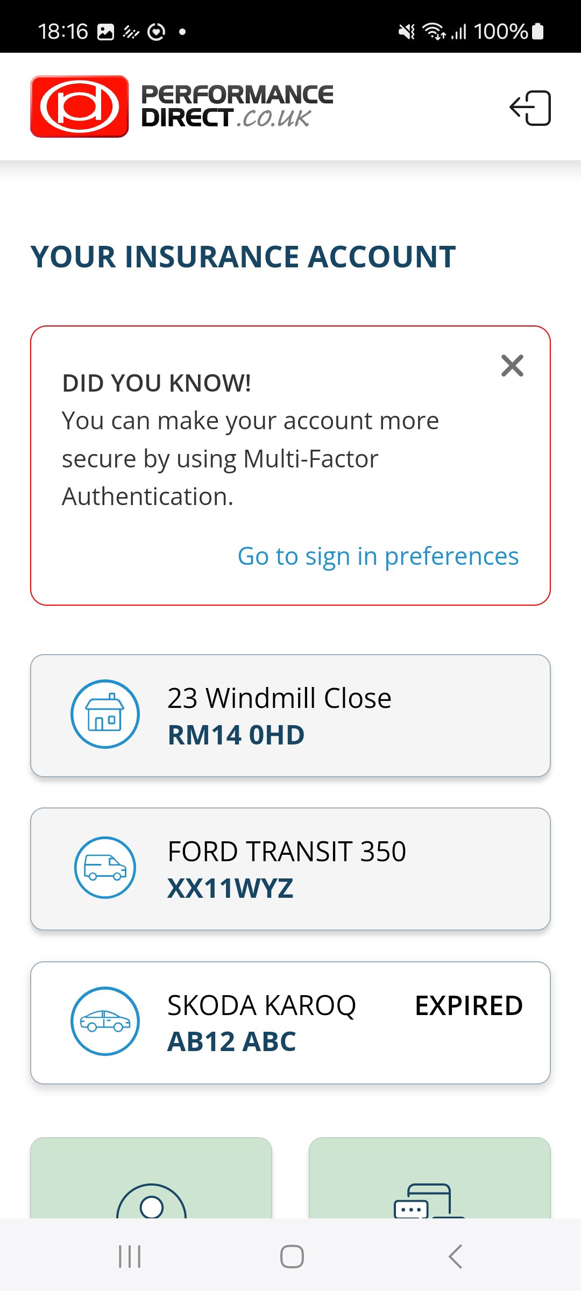Tap the YOUR INSURANCE ACCOUNT heading

click(x=243, y=257)
